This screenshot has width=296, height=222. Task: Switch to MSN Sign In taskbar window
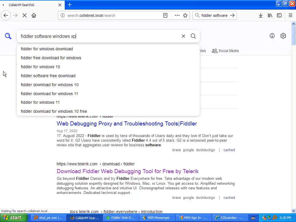[x=193, y=218]
